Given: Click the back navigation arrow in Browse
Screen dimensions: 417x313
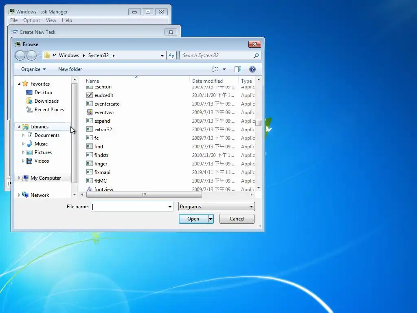Looking at the screenshot, I should point(20,55).
